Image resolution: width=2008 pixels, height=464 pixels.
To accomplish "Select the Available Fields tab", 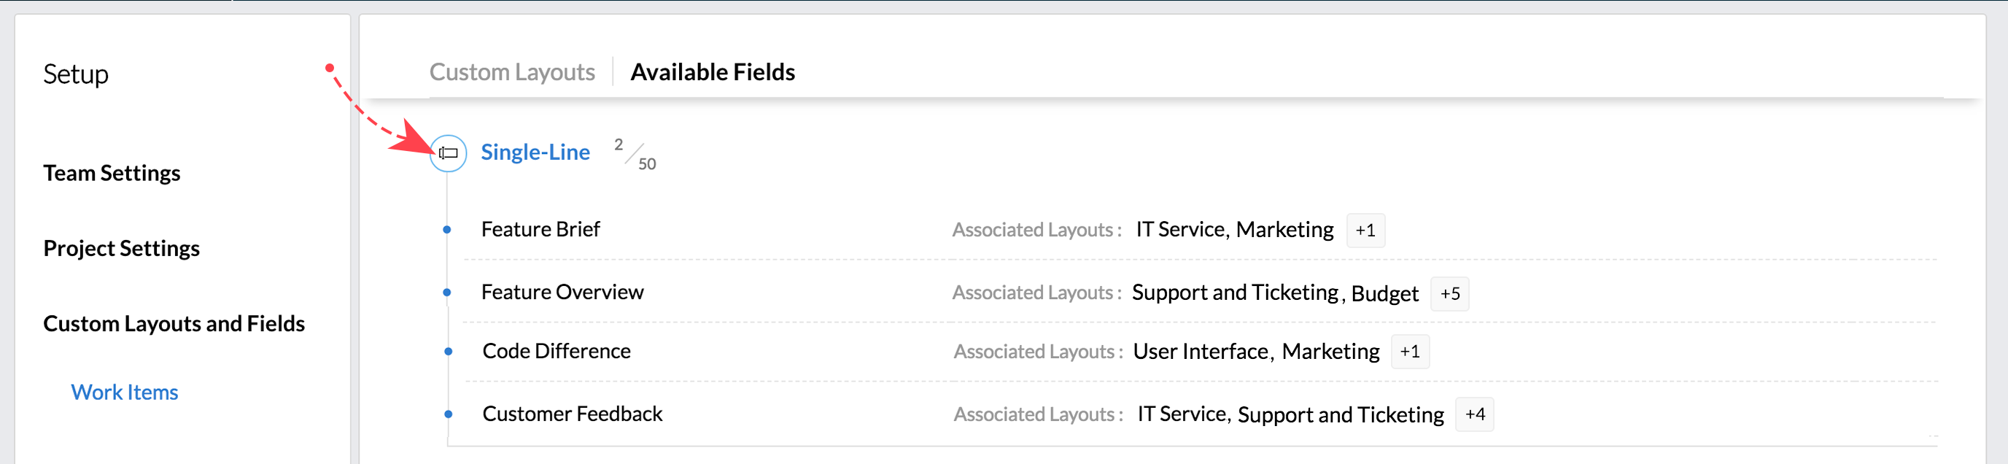I will click(x=713, y=71).
